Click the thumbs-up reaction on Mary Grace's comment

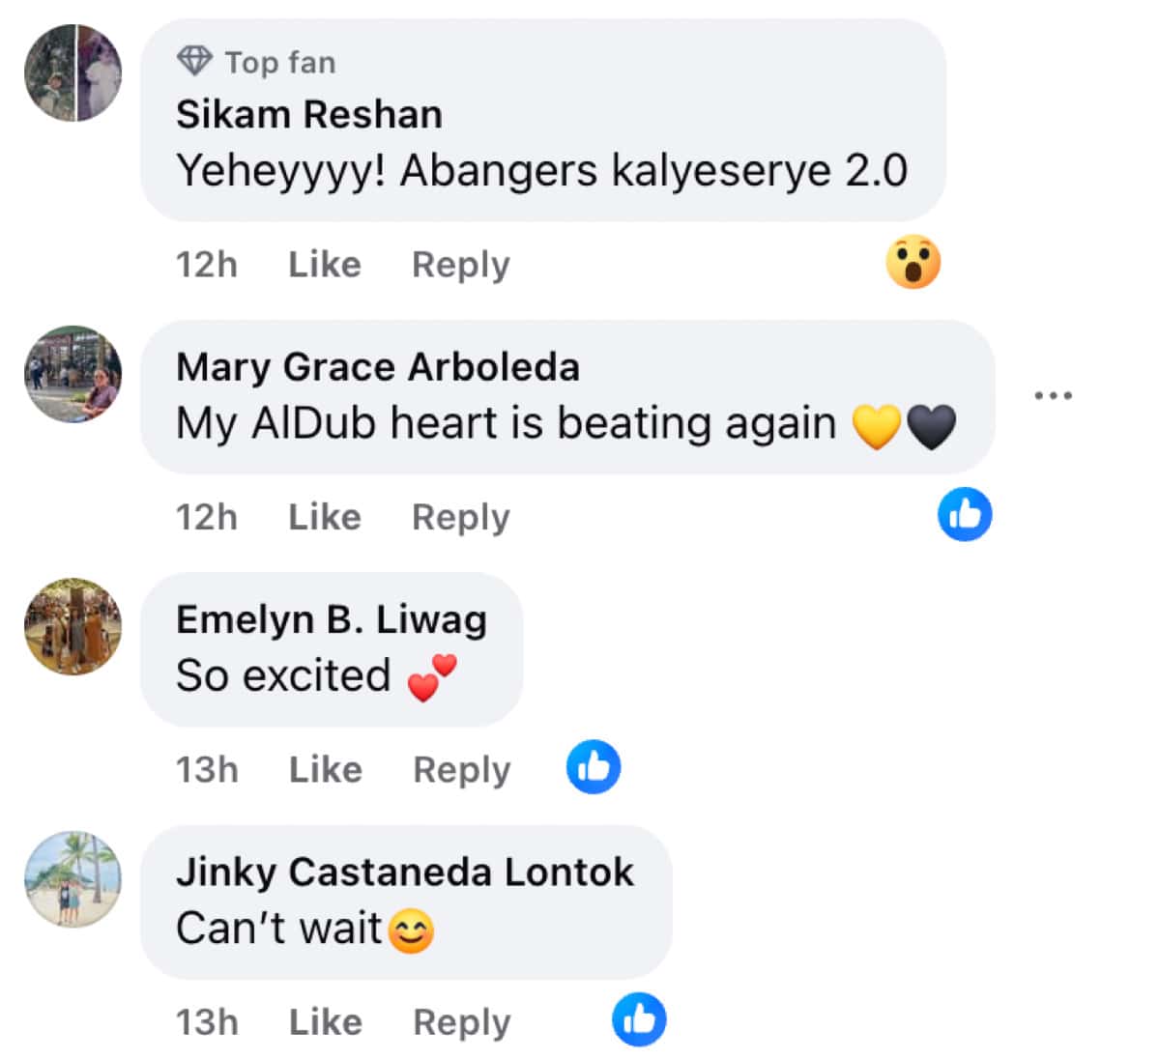(965, 513)
